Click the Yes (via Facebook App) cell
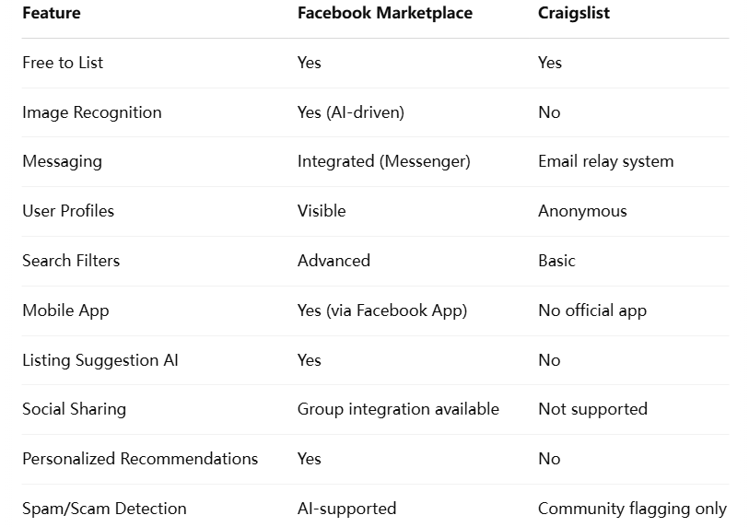 coord(381,310)
